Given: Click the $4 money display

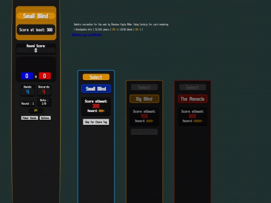Looking at the screenshot, I should click(36, 110).
